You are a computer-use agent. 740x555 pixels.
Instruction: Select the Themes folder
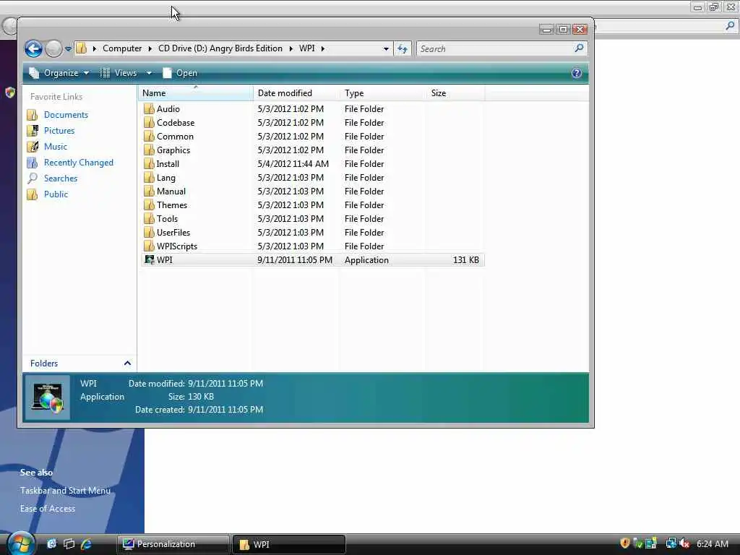[x=172, y=205]
